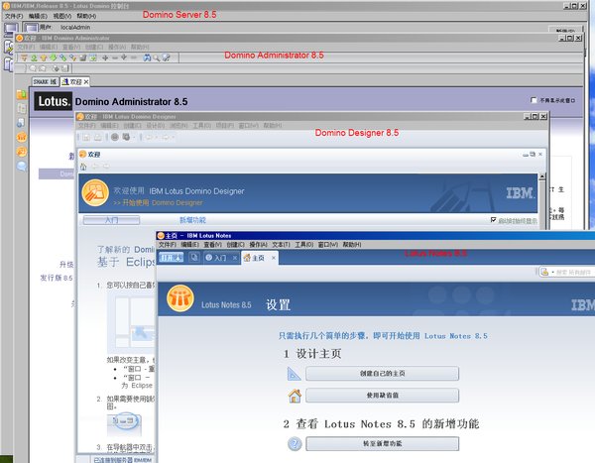Open 创建(C) menu in Lotus Notes
Viewport: 595px width, 463px height.
[x=235, y=245]
